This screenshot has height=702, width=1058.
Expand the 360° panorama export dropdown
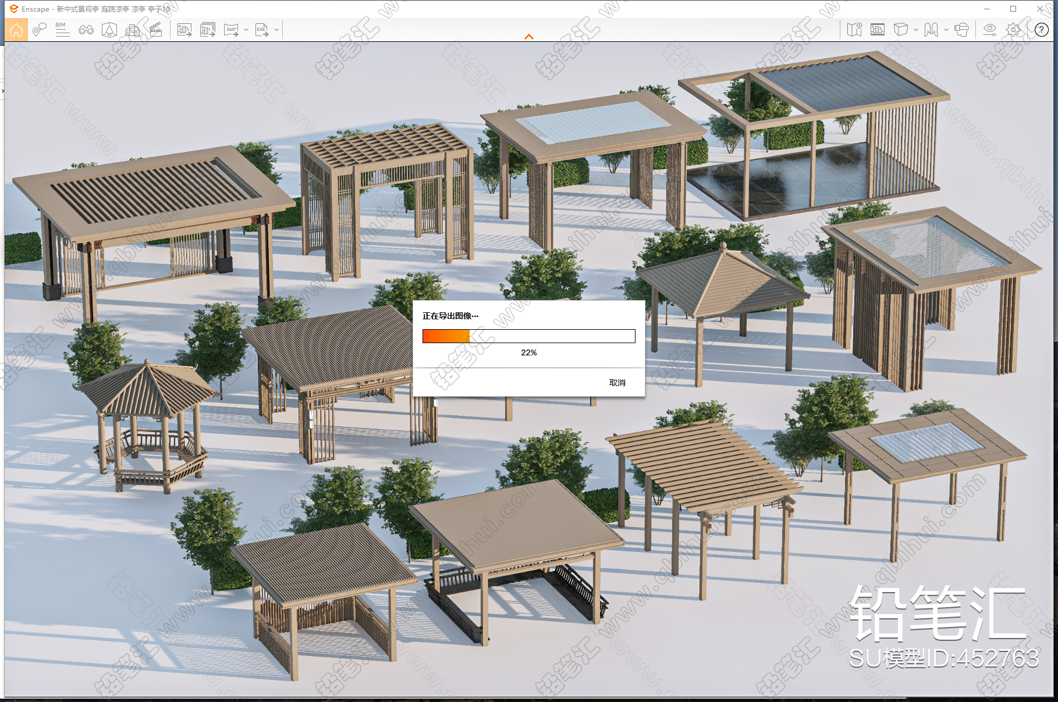[x=246, y=30]
